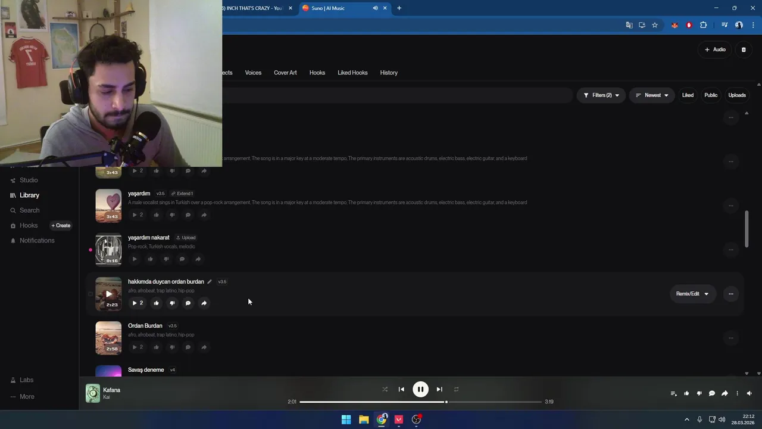Screen dimensions: 762x429
Task: Like the 'yaşardım nakarat' upload
Action: point(150,259)
